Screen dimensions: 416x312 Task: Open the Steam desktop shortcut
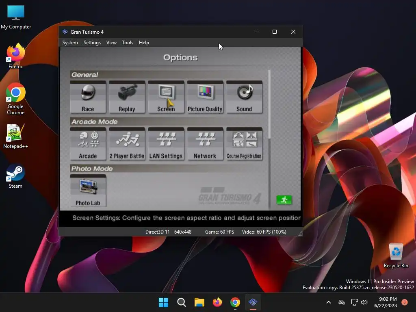click(x=16, y=176)
